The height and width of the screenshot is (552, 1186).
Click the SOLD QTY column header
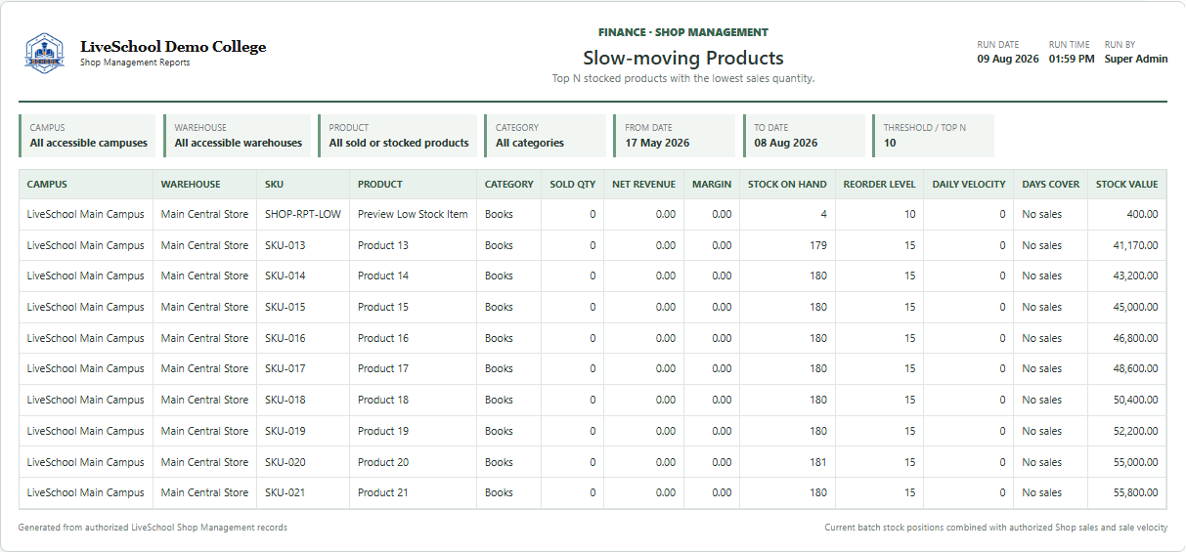pos(573,184)
